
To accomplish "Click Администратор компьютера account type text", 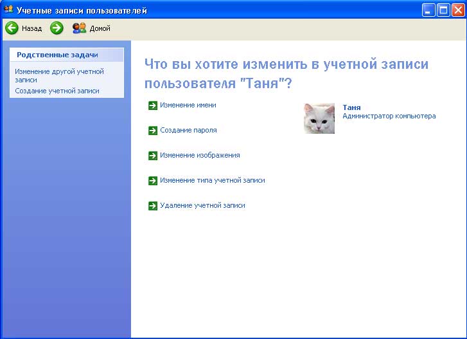I will pyautogui.click(x=389, y=116).
